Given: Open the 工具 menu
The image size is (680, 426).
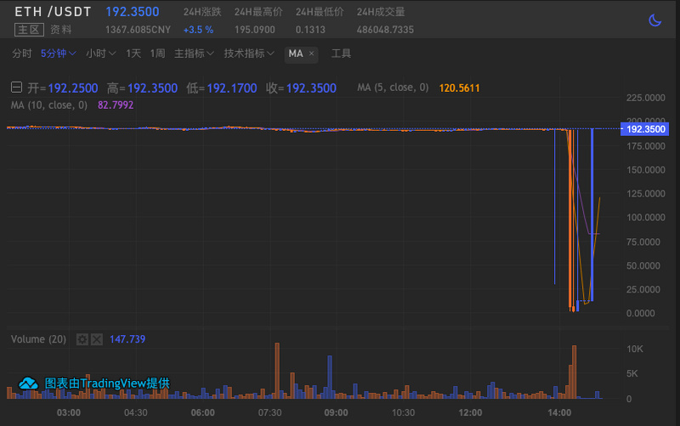Looking at the screenshot, I should (x=341, y=54).
